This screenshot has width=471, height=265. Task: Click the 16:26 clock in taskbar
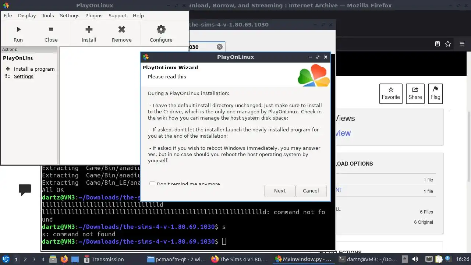462,259
